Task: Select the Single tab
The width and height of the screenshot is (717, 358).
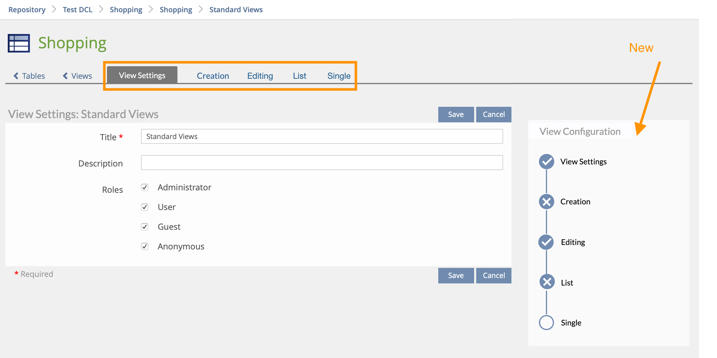Action: 339,76
